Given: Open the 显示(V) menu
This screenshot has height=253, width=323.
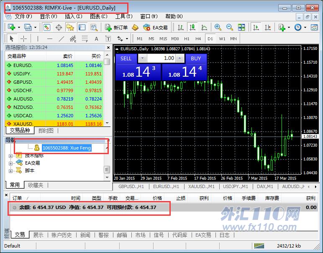Looking at the screenshot, I should click(49, 16).
